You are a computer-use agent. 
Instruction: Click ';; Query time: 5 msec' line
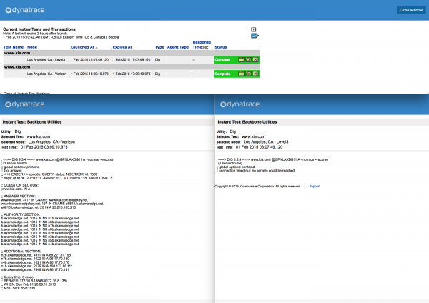tap(17, 277)
